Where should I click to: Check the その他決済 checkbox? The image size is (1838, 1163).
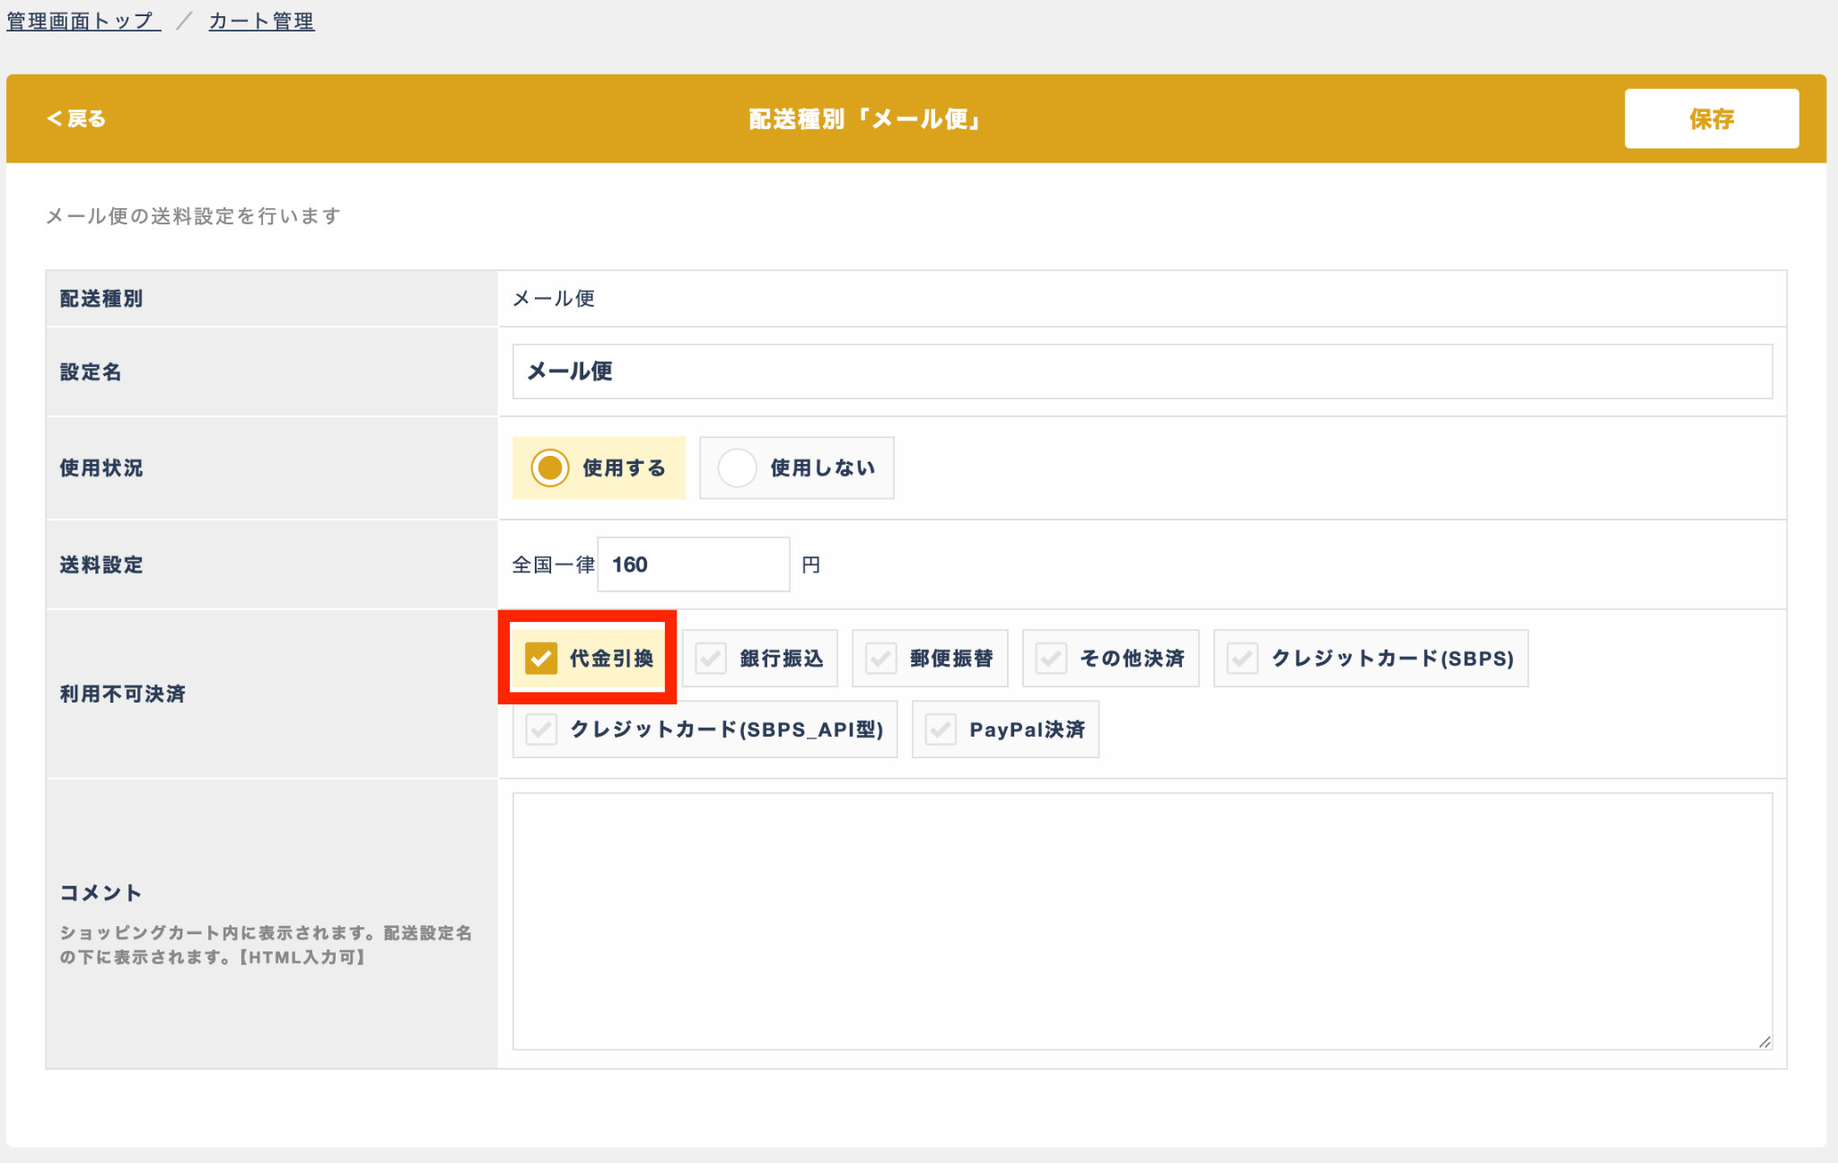click(x=1110, y=659)
